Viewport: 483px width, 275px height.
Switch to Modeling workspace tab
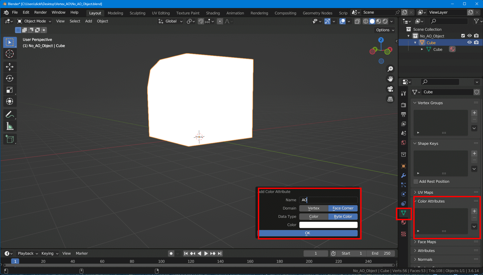115,13
